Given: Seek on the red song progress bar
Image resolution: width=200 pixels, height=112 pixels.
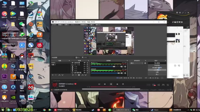Looking at the screenshot, I should (111, 87).
